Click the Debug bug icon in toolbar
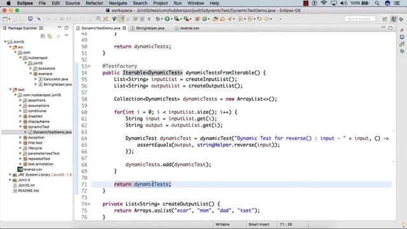This screenshot has width=407, height=229. pos(158,18)
